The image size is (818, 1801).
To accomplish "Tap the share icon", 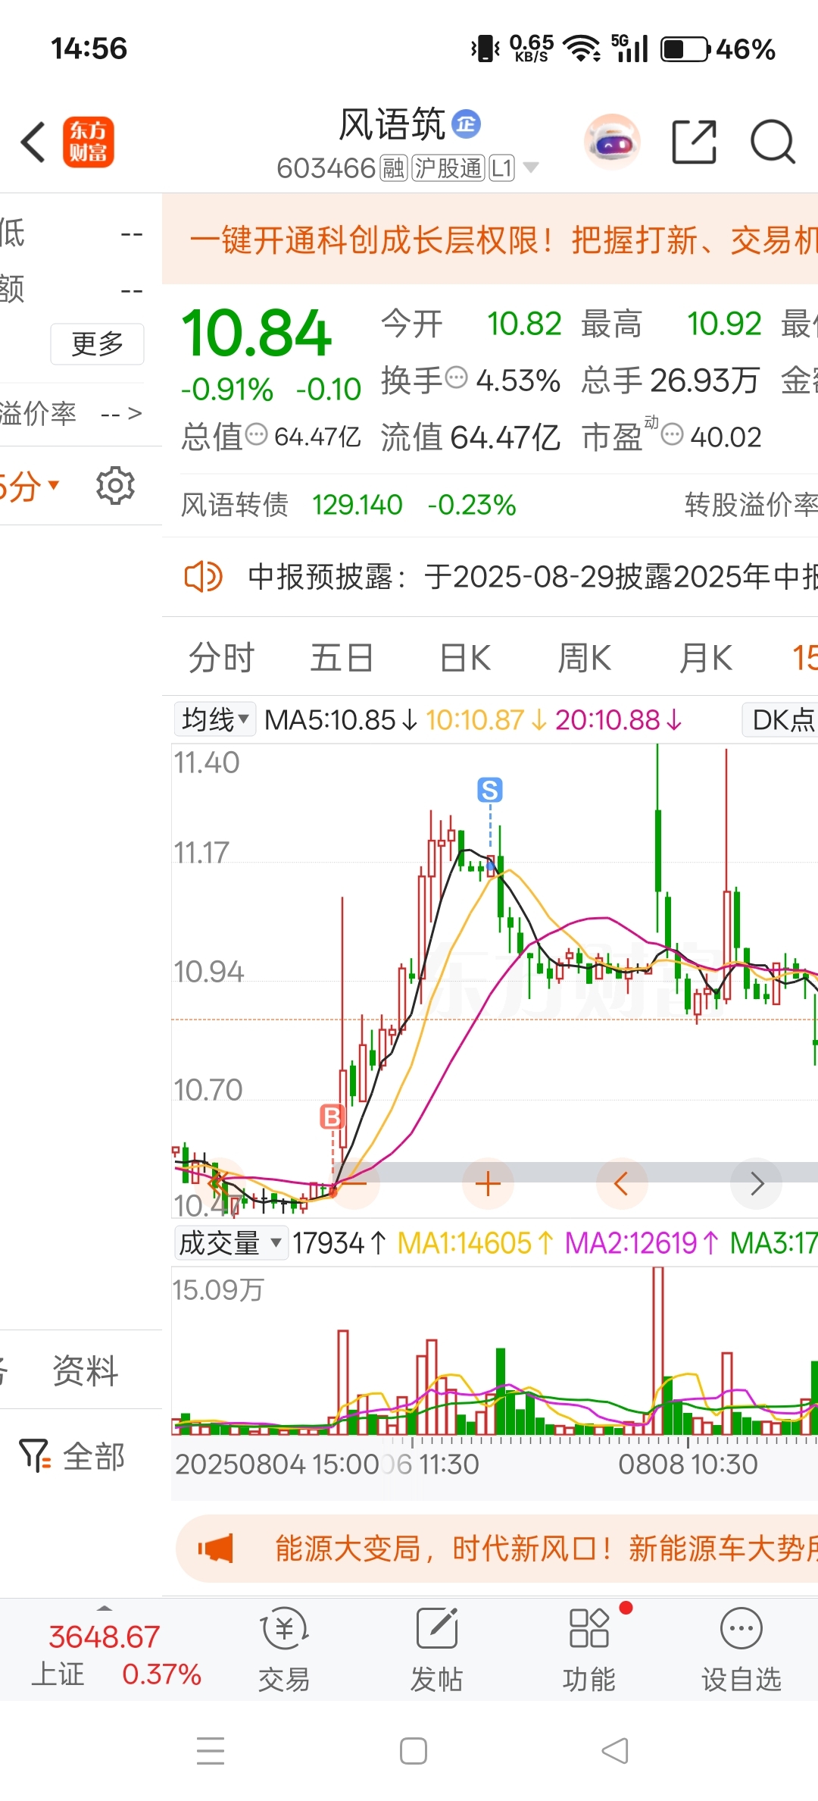I will coord(695,142).
